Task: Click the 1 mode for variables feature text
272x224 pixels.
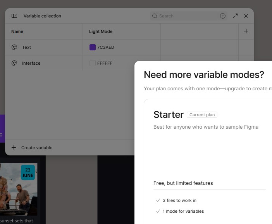Action: [183, 211]
